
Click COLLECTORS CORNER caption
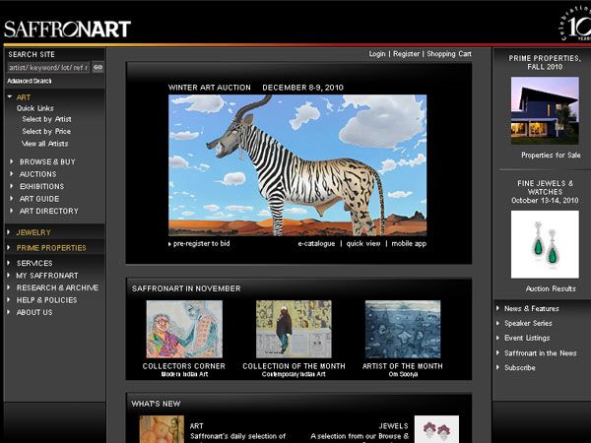(x=184, y=366)
